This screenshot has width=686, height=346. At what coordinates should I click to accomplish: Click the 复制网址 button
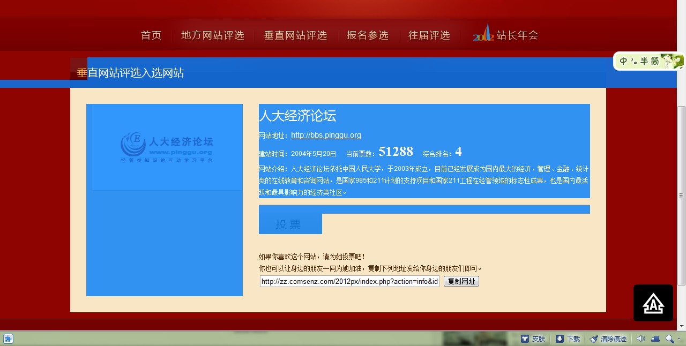(x=461, y=281)
